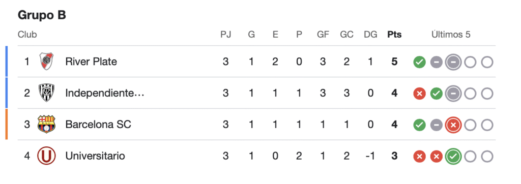Select Independiente's green win icon
Image resolution: width=521 pixels, height=184 pixels.
pyautogui.click(x=437, y=94)
